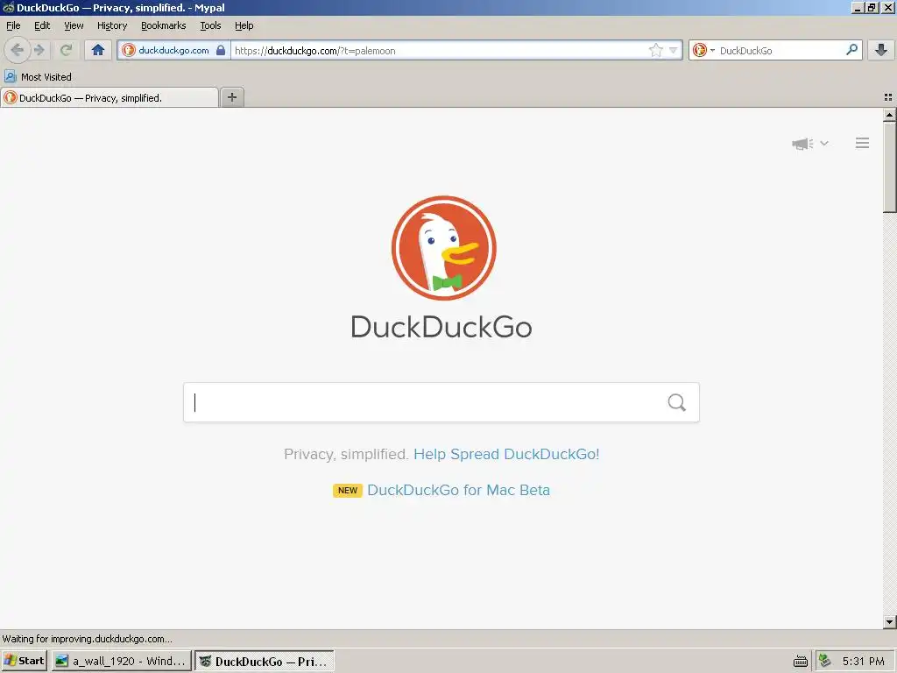Click DuckDuckGo Mypal taskbar button
The height and width of the screenshot is (673, 897).
(265, 661)
